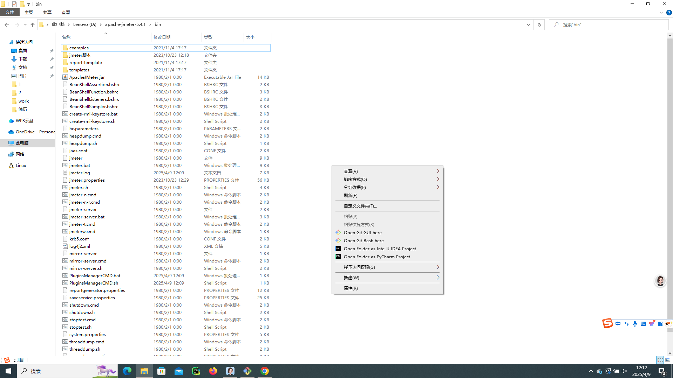Open the 查看 ribbon tab
673x378 pixels.
[66, 12]
